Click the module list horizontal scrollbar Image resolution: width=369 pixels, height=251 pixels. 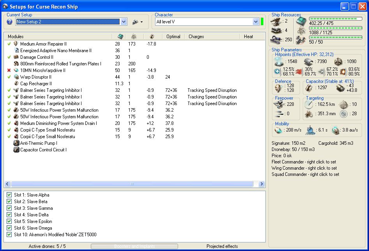coord(132,184)
